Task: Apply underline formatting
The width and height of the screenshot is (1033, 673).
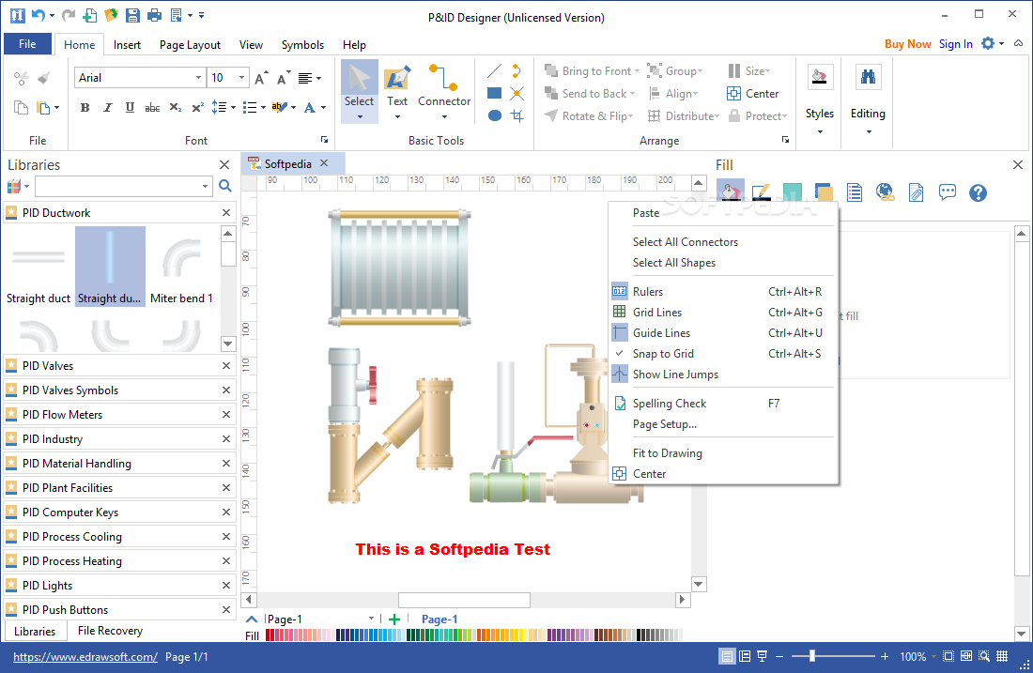Action: (x=130, y=107)
